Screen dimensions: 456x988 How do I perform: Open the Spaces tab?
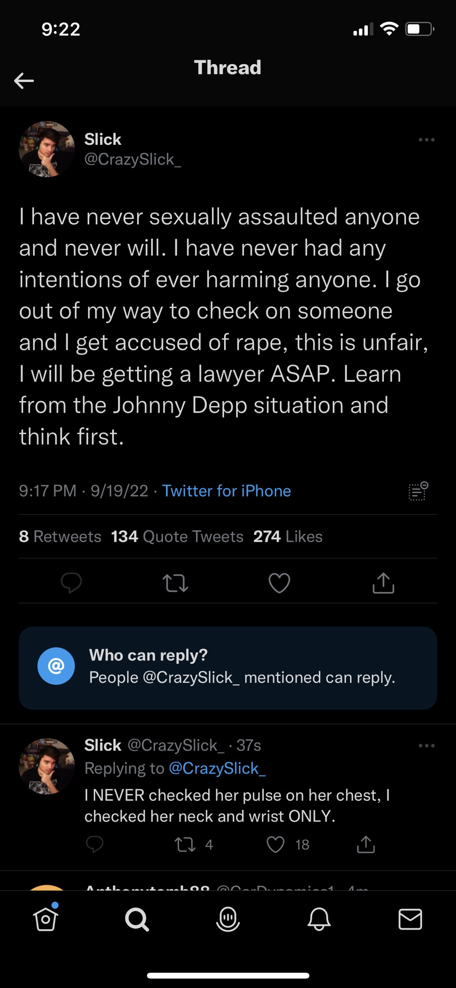[228, 919]
